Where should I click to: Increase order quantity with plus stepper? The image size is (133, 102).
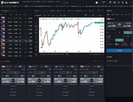pos(131,36)
